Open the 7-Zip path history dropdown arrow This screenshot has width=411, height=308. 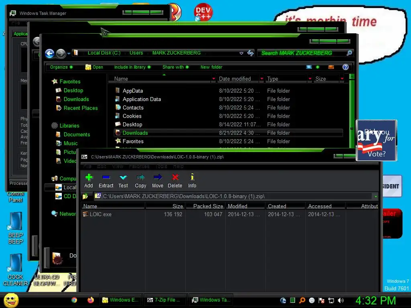376,197
